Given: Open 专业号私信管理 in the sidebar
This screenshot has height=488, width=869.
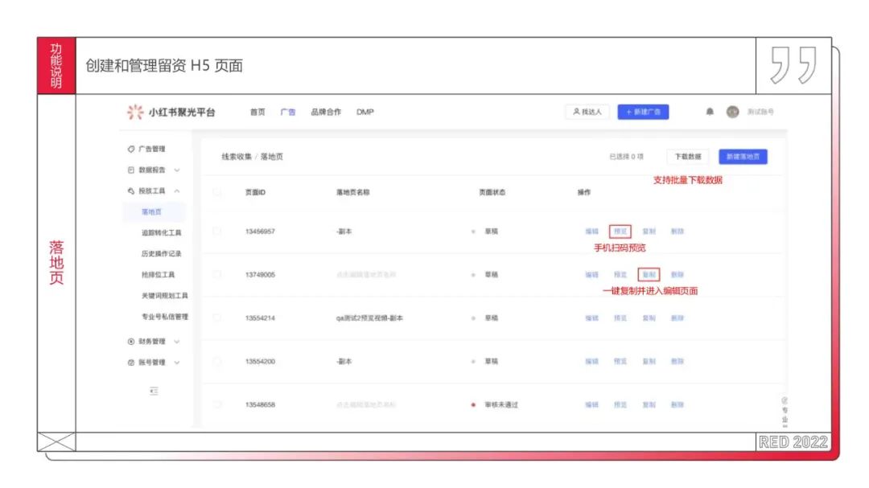Looking at the screenshot, I should coord(165,317).
